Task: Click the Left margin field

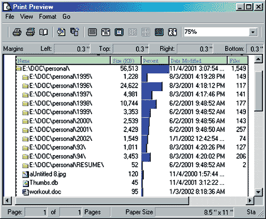Action: coord(72,49)
